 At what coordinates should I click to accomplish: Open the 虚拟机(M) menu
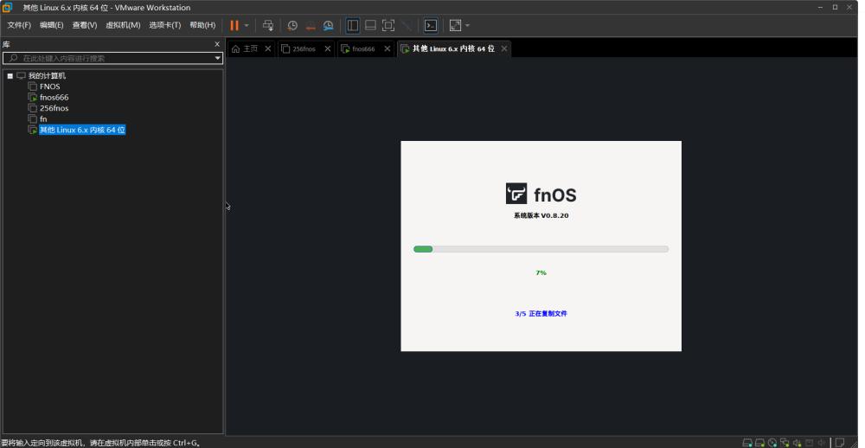point(123,25)
